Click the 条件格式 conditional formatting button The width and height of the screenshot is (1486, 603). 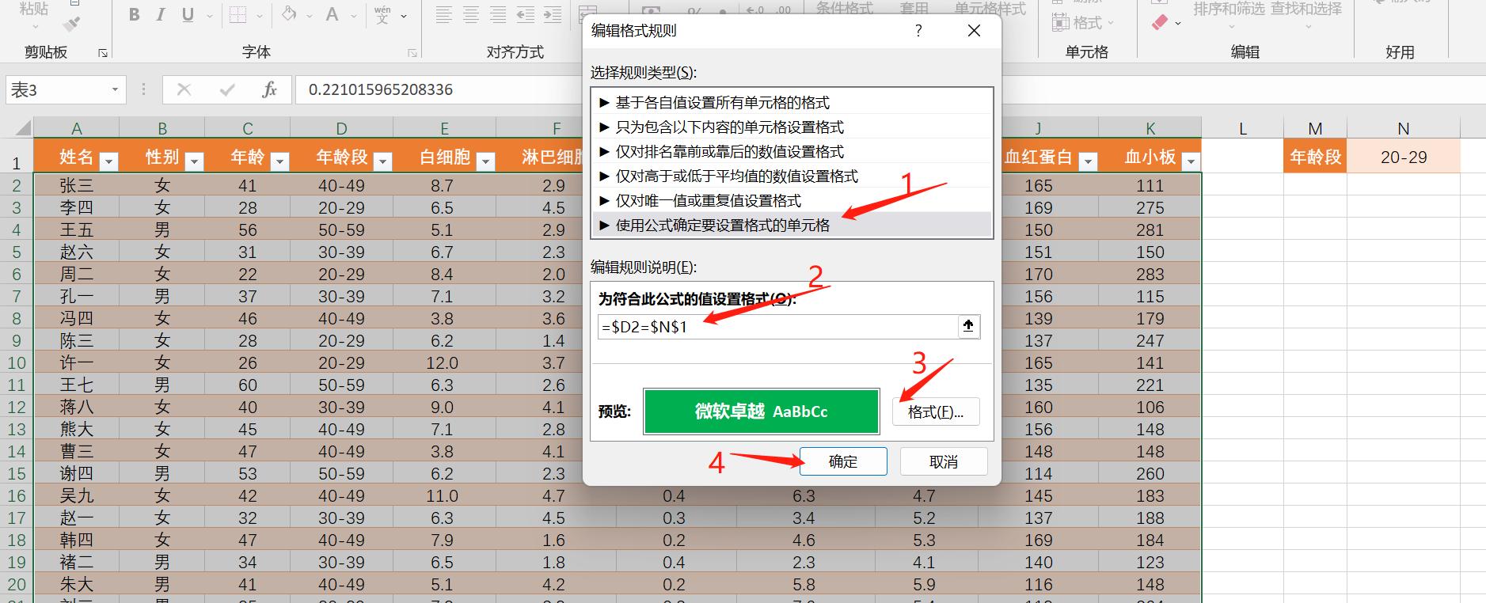(x=844, y=8)
